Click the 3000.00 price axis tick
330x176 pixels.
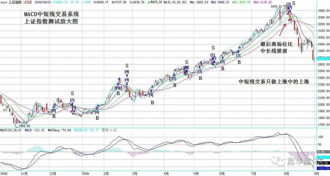click(323, 37)
